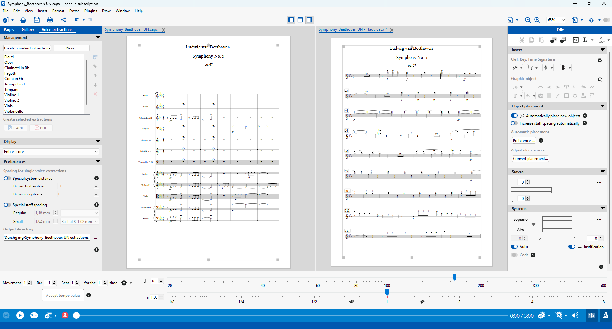
Task: Toggle Special staff spacing switch
Action: pyautogui.click(x=7, y=205)
